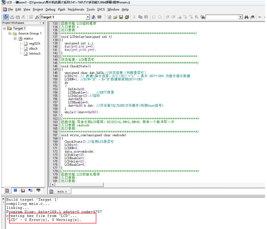Click the Copy toolbar icon
This screenshot has width=267, height=229.
[x=140, y=17]
